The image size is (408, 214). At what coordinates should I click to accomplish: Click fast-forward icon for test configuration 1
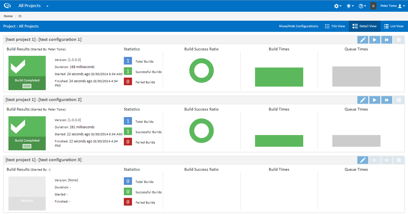coord(387,40)
